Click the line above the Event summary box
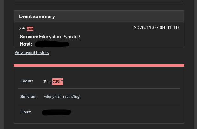Viewport: 197px width, 129px height. [99, 3]
